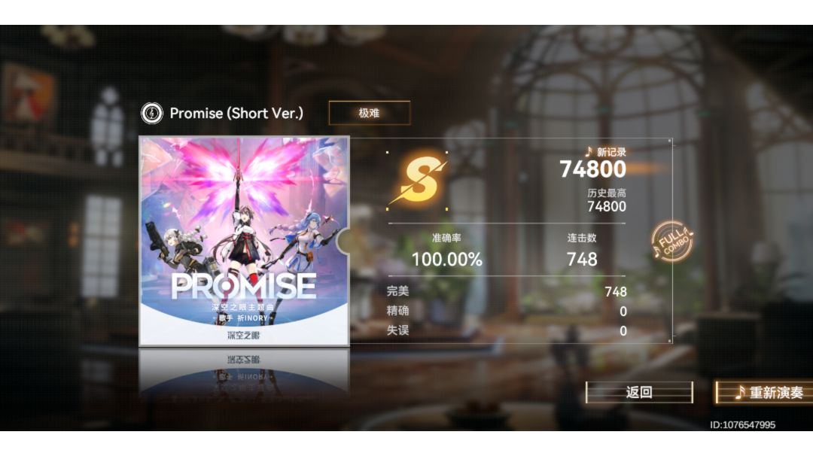Screen dimensions: 813x456
Task: Click the half-circle notch on album cover edge
Action: [x=343, y=242]
